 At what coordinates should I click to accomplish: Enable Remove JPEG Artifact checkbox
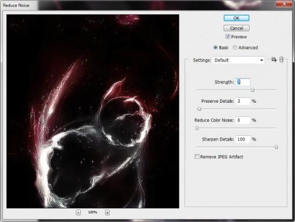coord(196,156)
